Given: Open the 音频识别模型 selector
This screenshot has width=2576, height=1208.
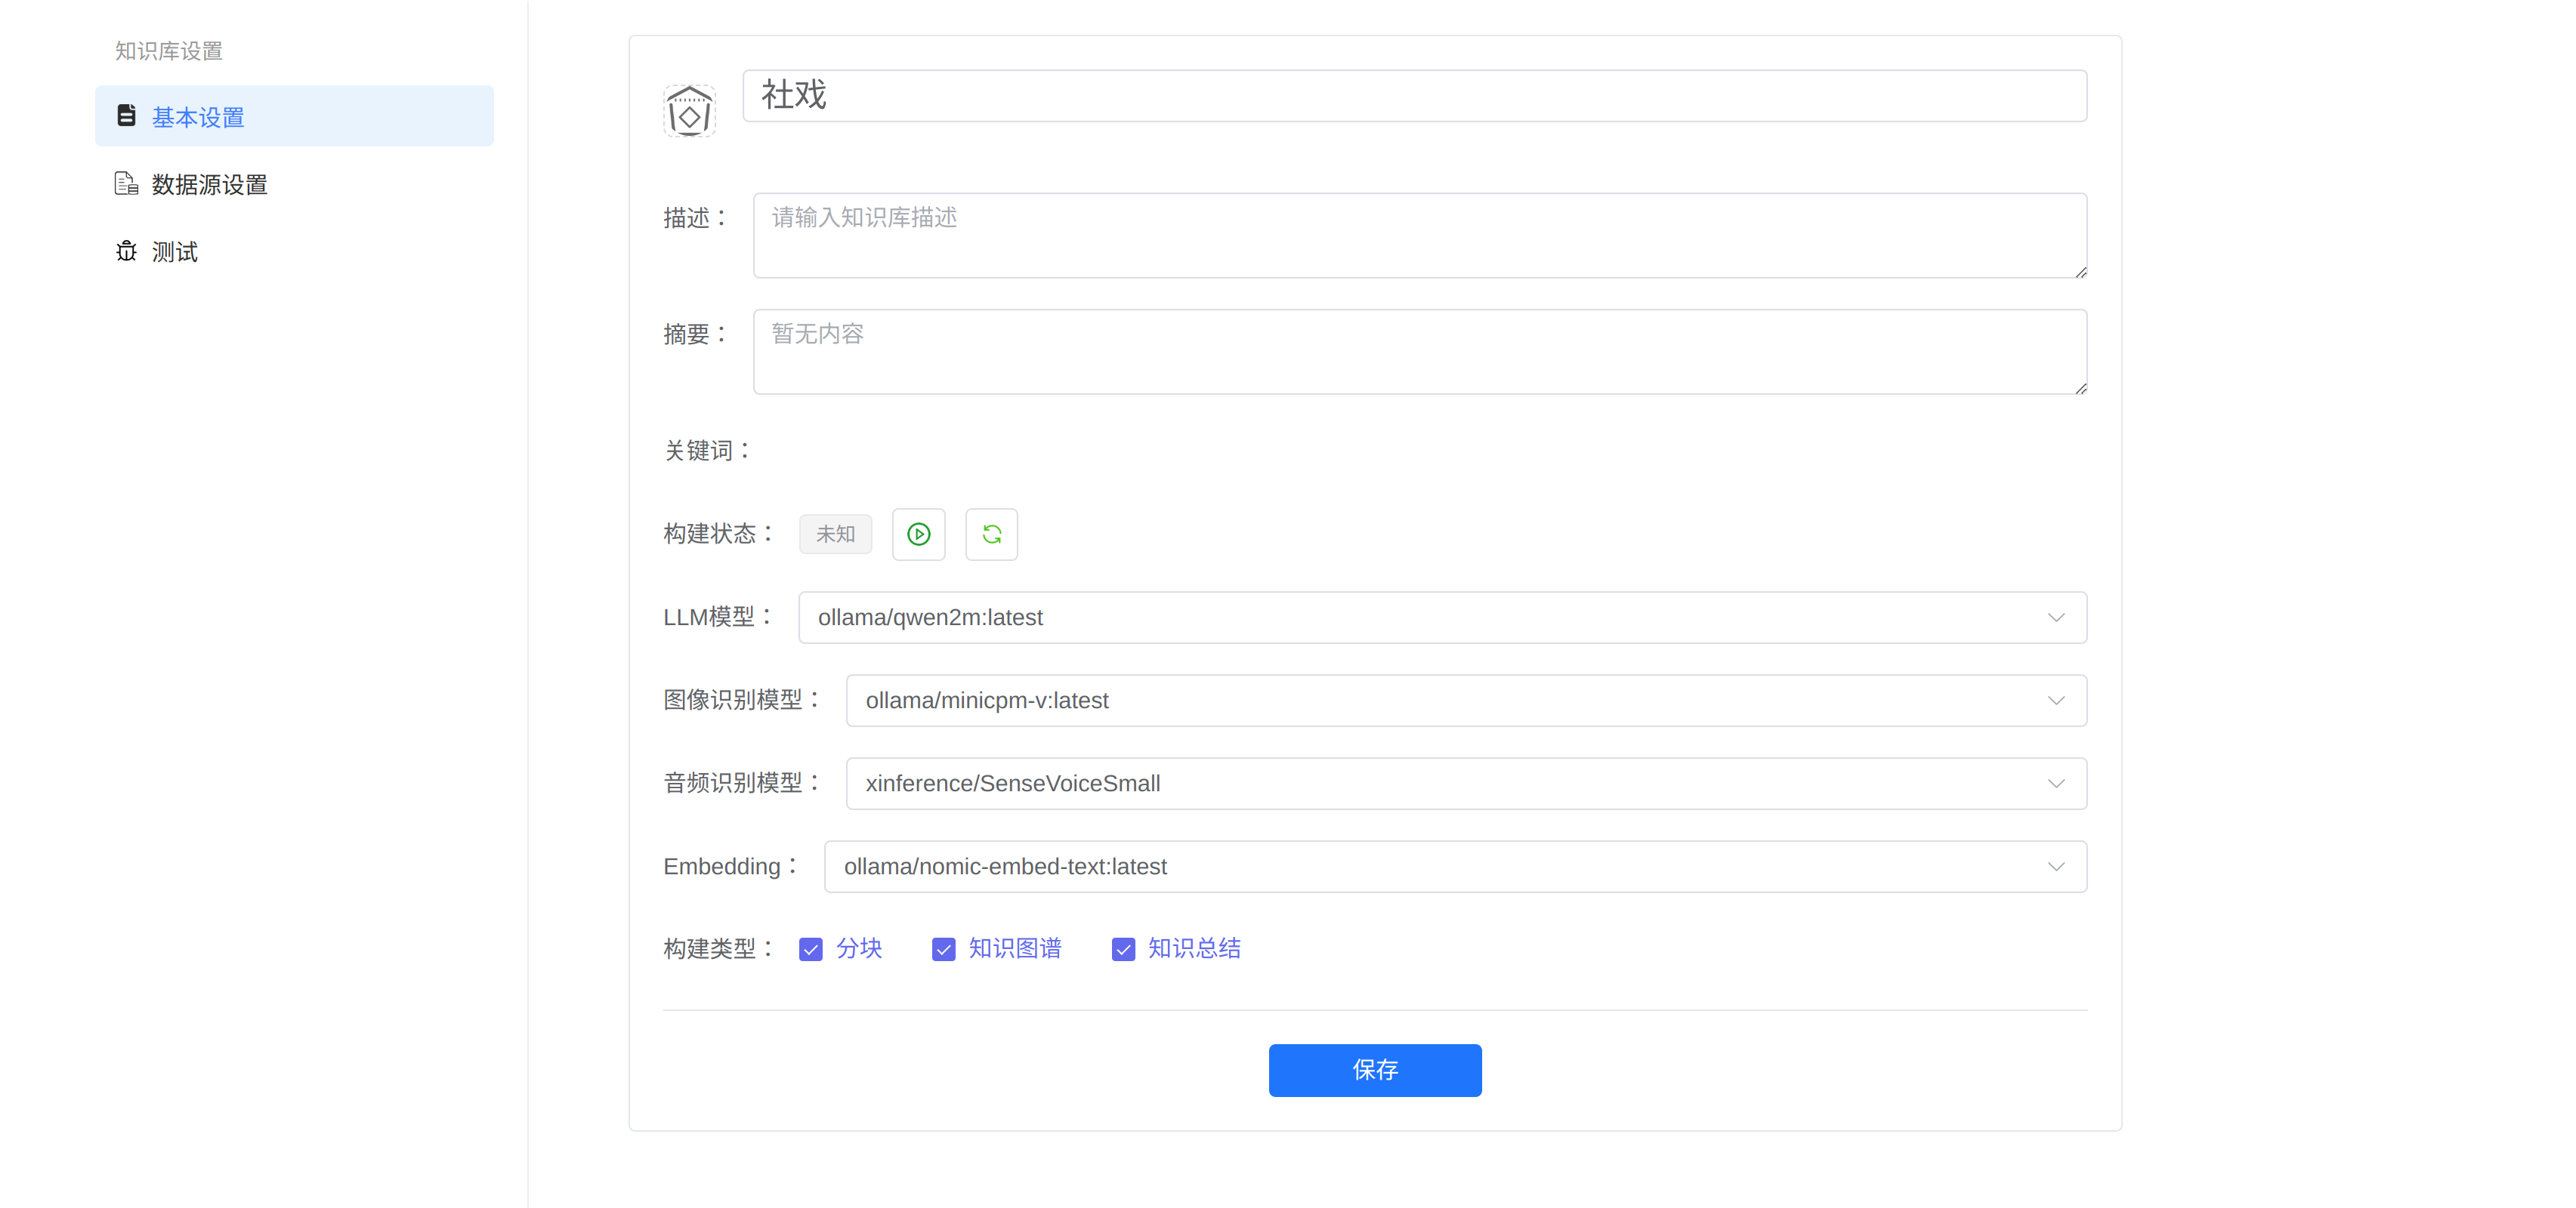Looking at the screenshot, I should pyautogui.click(x=1465, y=784).
